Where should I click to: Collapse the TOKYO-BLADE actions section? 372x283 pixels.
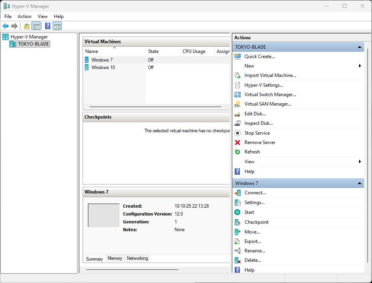pos(359,47)
